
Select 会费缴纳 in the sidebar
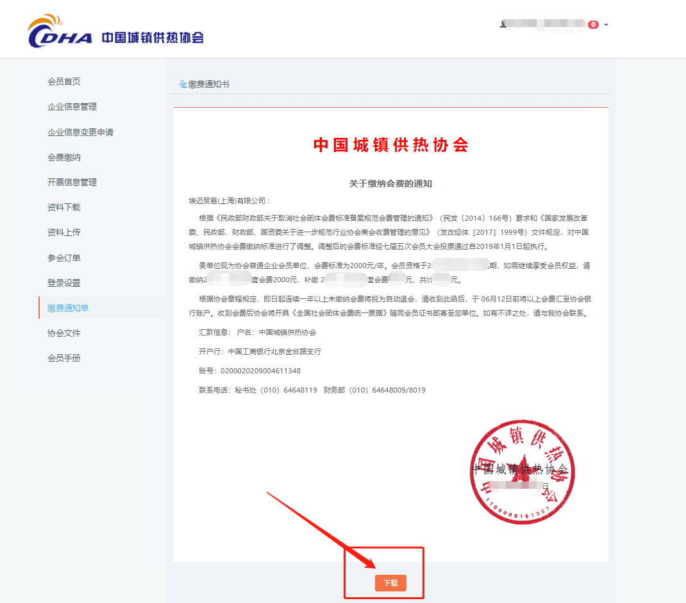64,157
